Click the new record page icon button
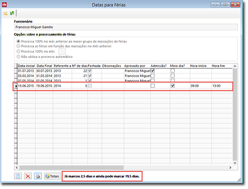248x189 pixels. pyautogui.click(x=18, y=176)
